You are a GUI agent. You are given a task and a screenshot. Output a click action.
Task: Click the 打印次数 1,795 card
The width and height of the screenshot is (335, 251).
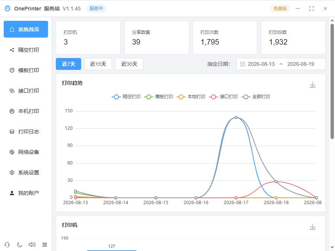pyautogui.click(x=225, y=38)
